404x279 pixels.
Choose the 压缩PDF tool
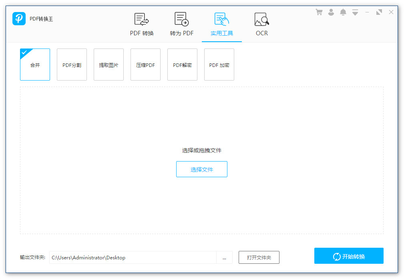click(x=146, y=65)
